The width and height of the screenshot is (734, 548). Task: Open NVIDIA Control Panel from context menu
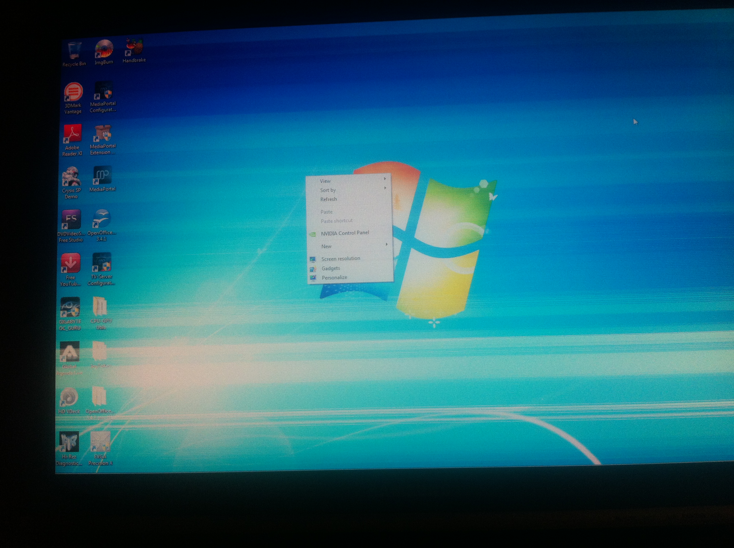[344, 233]
